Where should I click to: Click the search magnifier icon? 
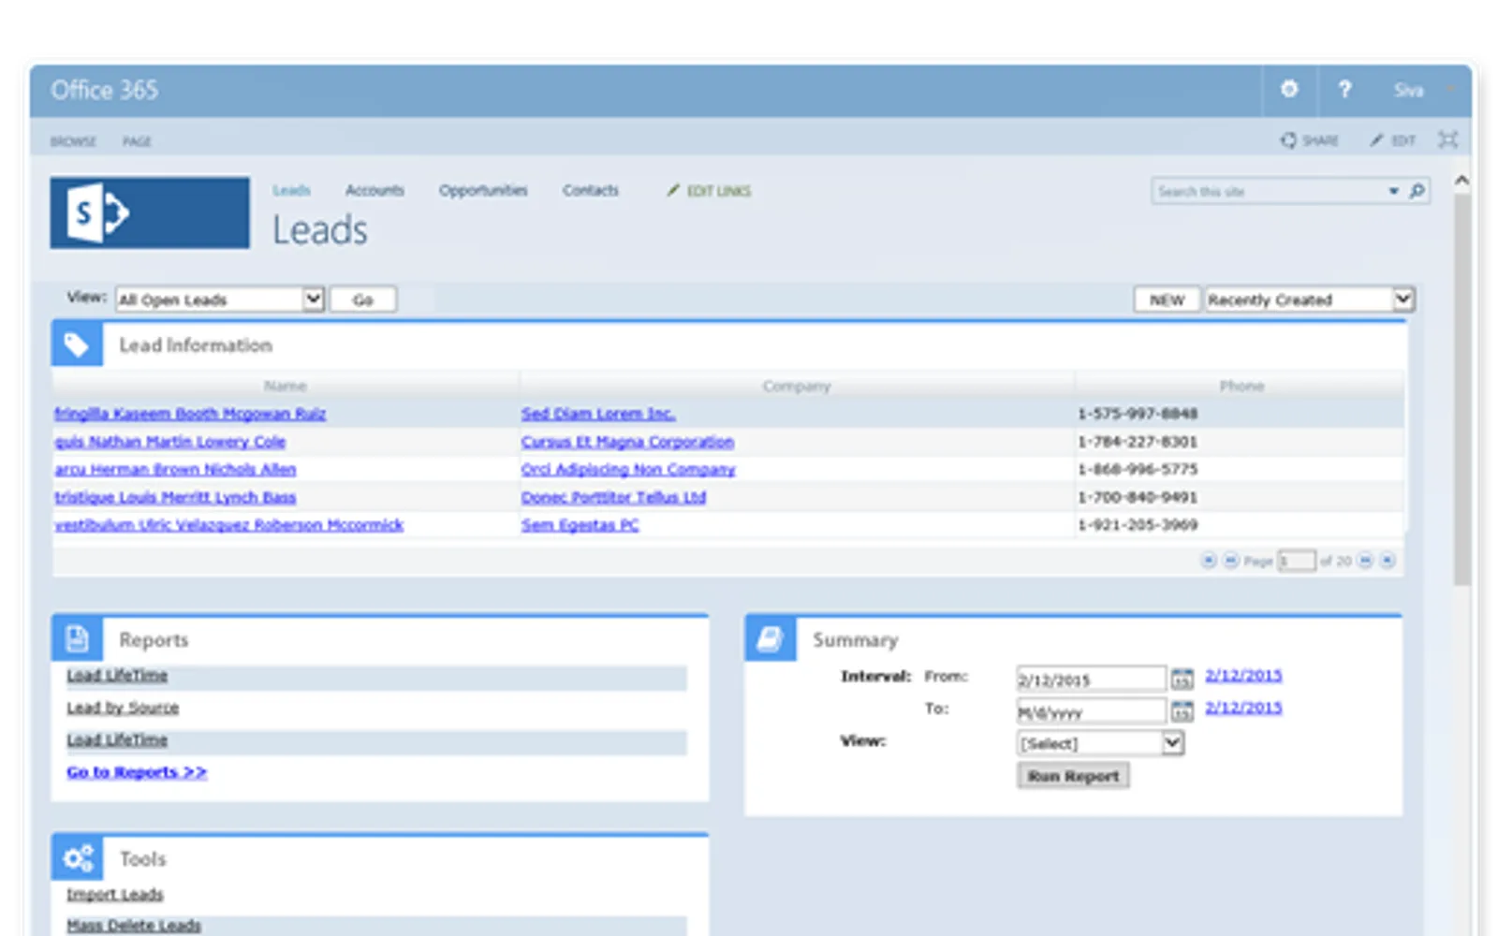pos(1417,191)
